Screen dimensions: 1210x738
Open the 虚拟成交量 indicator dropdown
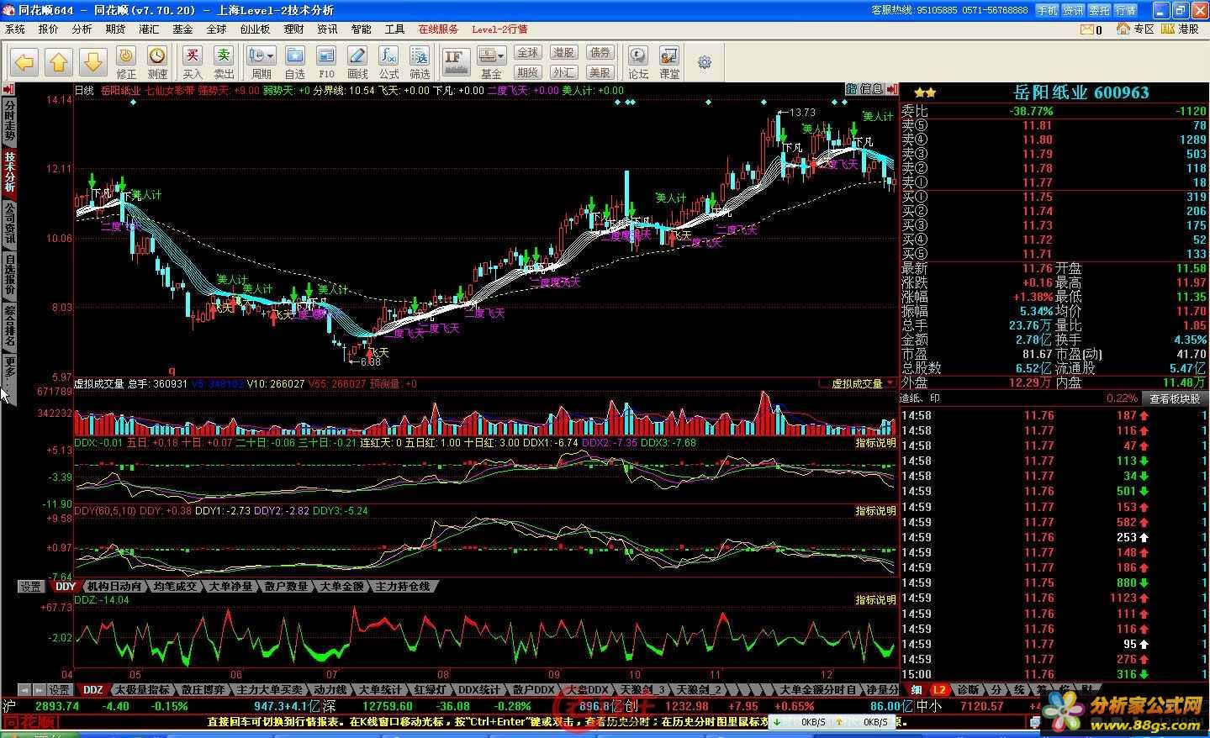[858, 383]
